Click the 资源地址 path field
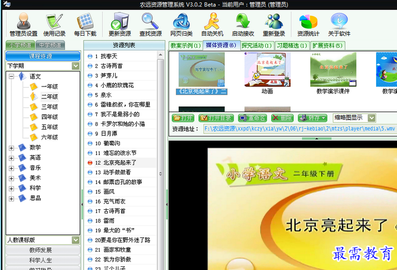Viewport: 397px width, 270px height. (300, 129)
